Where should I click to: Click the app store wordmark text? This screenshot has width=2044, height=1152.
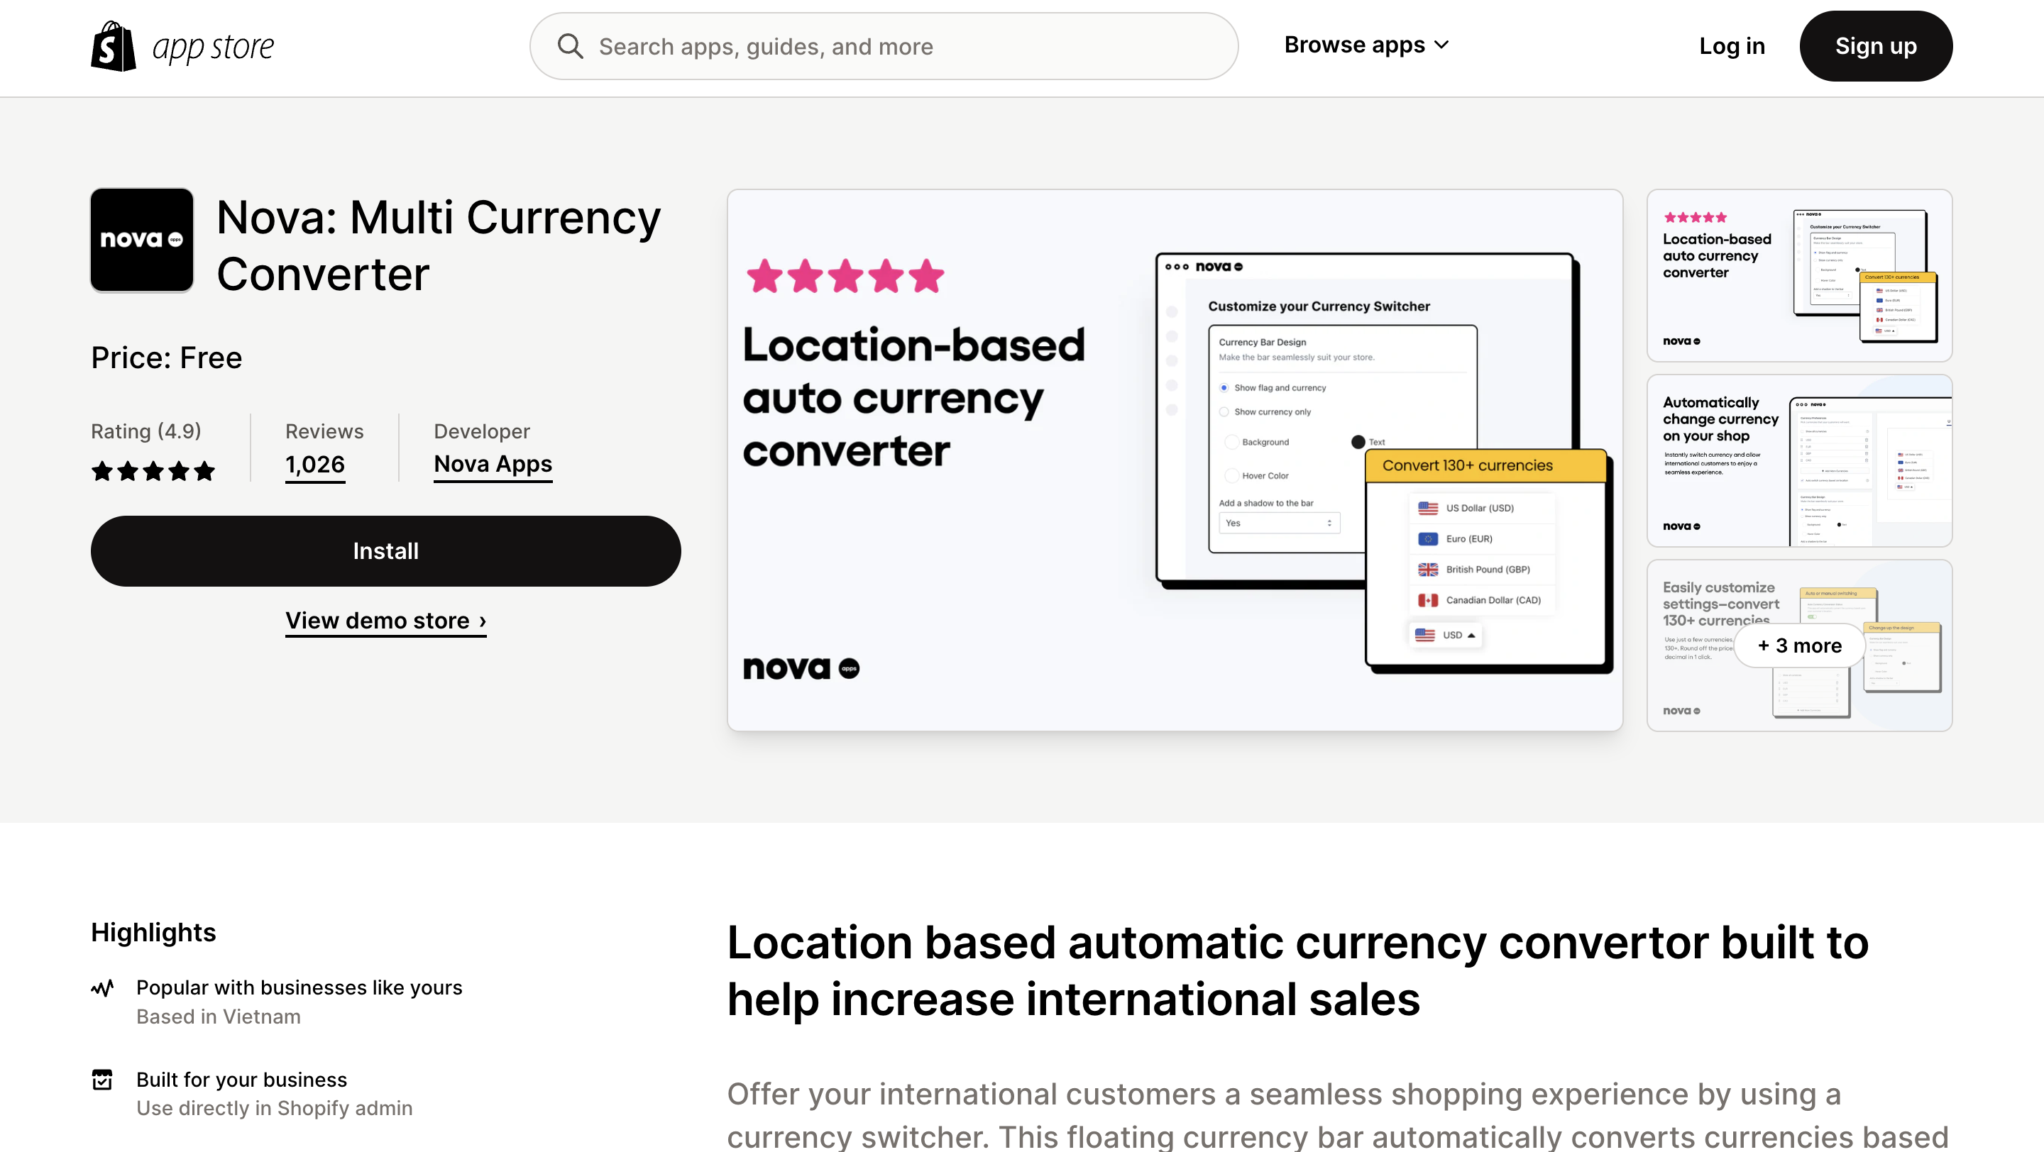[x=213, y=48]
